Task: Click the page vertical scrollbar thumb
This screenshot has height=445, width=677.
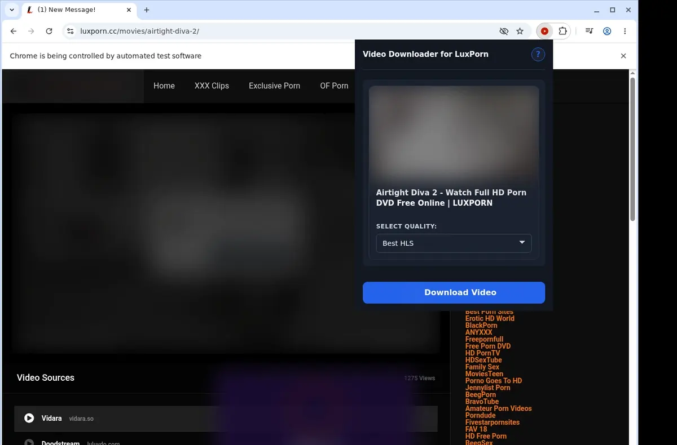Action: pyautogui.click(x=632, y=149)
